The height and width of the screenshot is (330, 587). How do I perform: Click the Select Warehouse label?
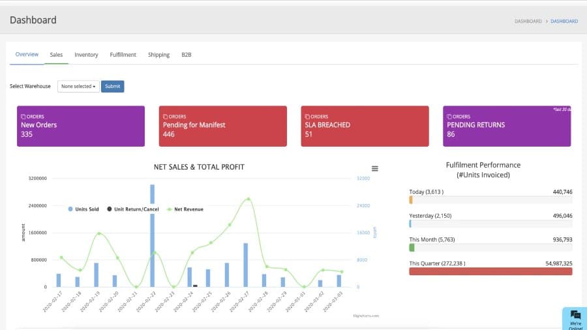click(30, 87)
